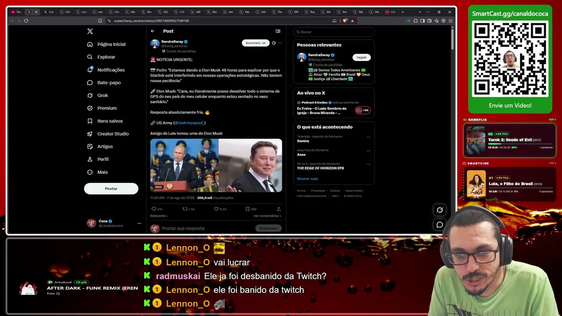Click the Inscrever-se button
562x316 pixels.
pos(256,43)
